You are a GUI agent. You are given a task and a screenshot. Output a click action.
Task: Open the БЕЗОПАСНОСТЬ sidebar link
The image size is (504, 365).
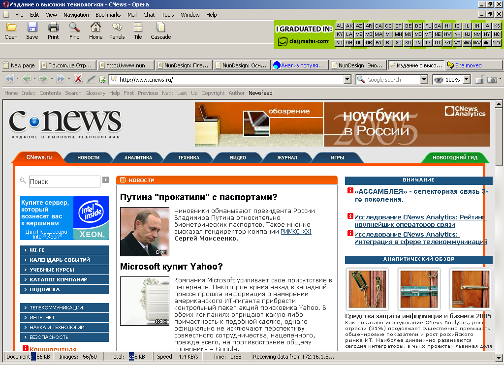(64, 337)
